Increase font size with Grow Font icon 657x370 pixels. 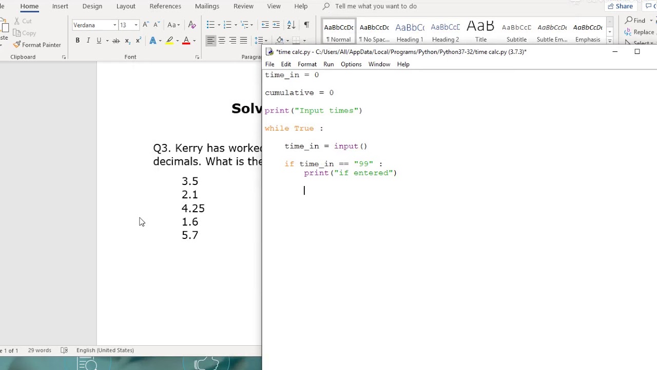point(146,25)
